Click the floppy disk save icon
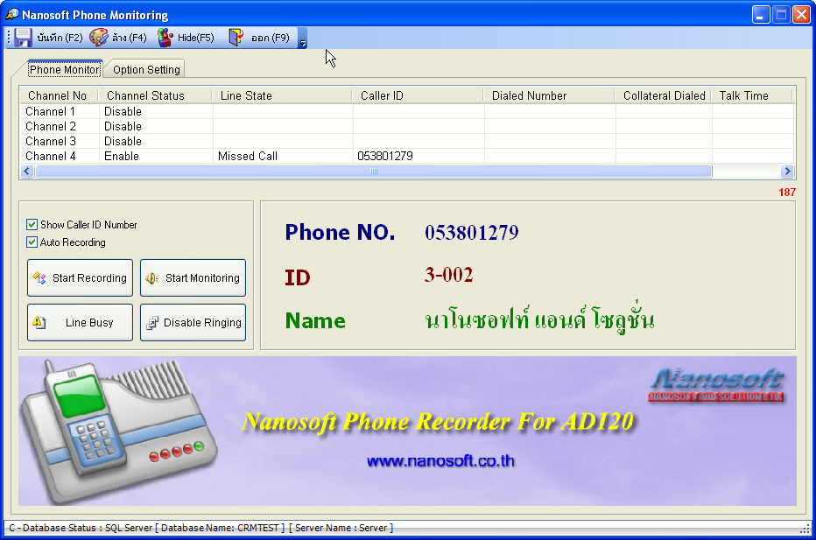Image resolution: width=816 pixels, height=540 pixels. coord(23,38)
